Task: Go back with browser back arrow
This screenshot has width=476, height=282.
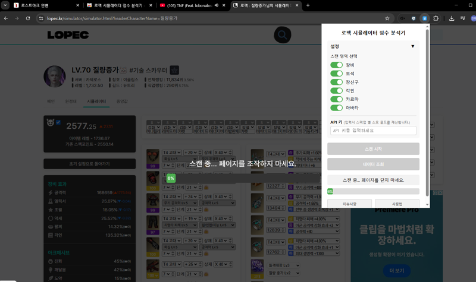Action: 6,18
